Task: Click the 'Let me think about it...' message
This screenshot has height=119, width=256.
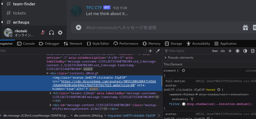Action: [107, 14]
